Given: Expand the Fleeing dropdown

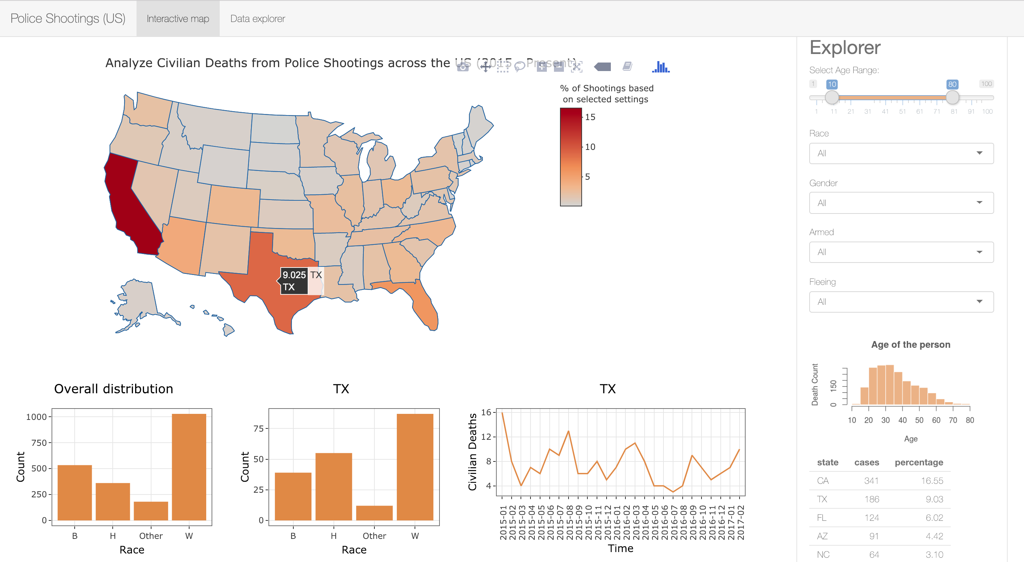Looking at the screenshot, I should [x=901, y=302].
